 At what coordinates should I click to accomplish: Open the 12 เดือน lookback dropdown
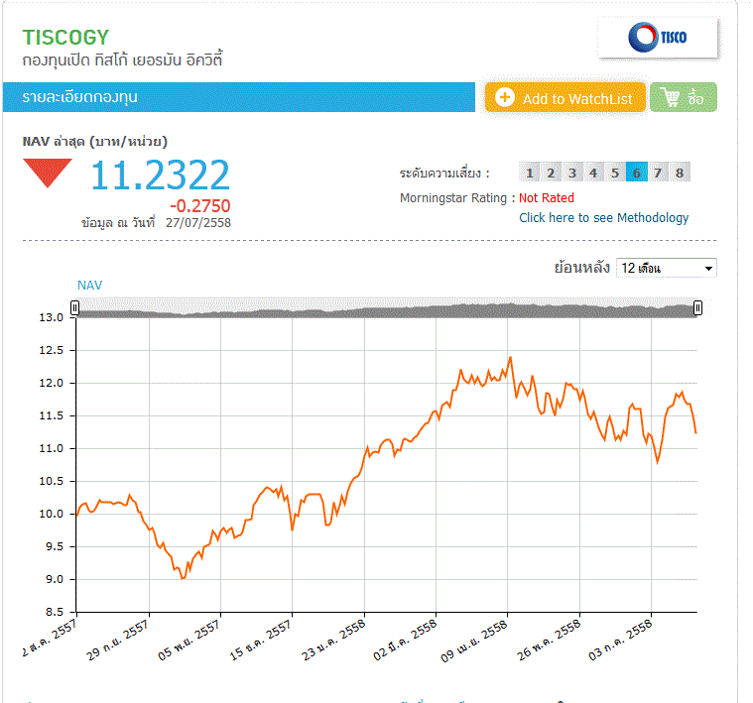(667, 268)
